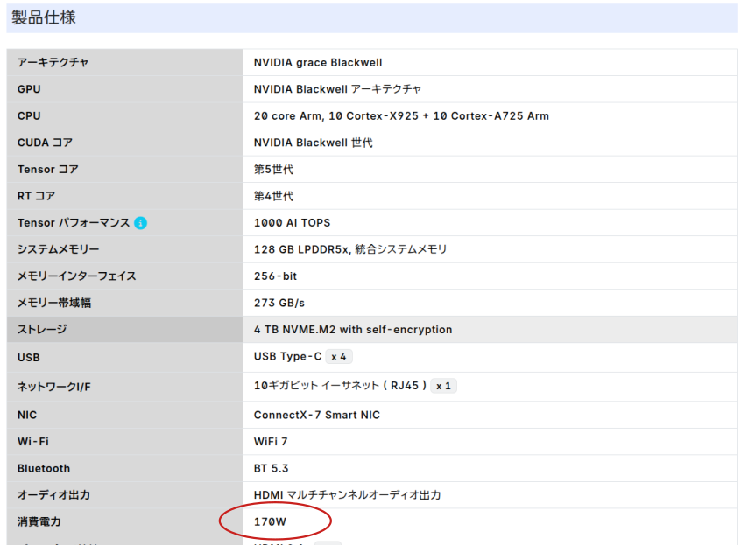Select the 20 core Arm CPU value
The image size is (748, 545).
point(401,115)
